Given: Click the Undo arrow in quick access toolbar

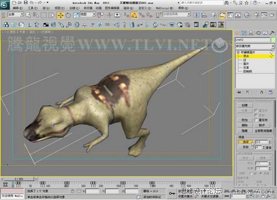Looking at the screenshot, I should click(32, 3).
